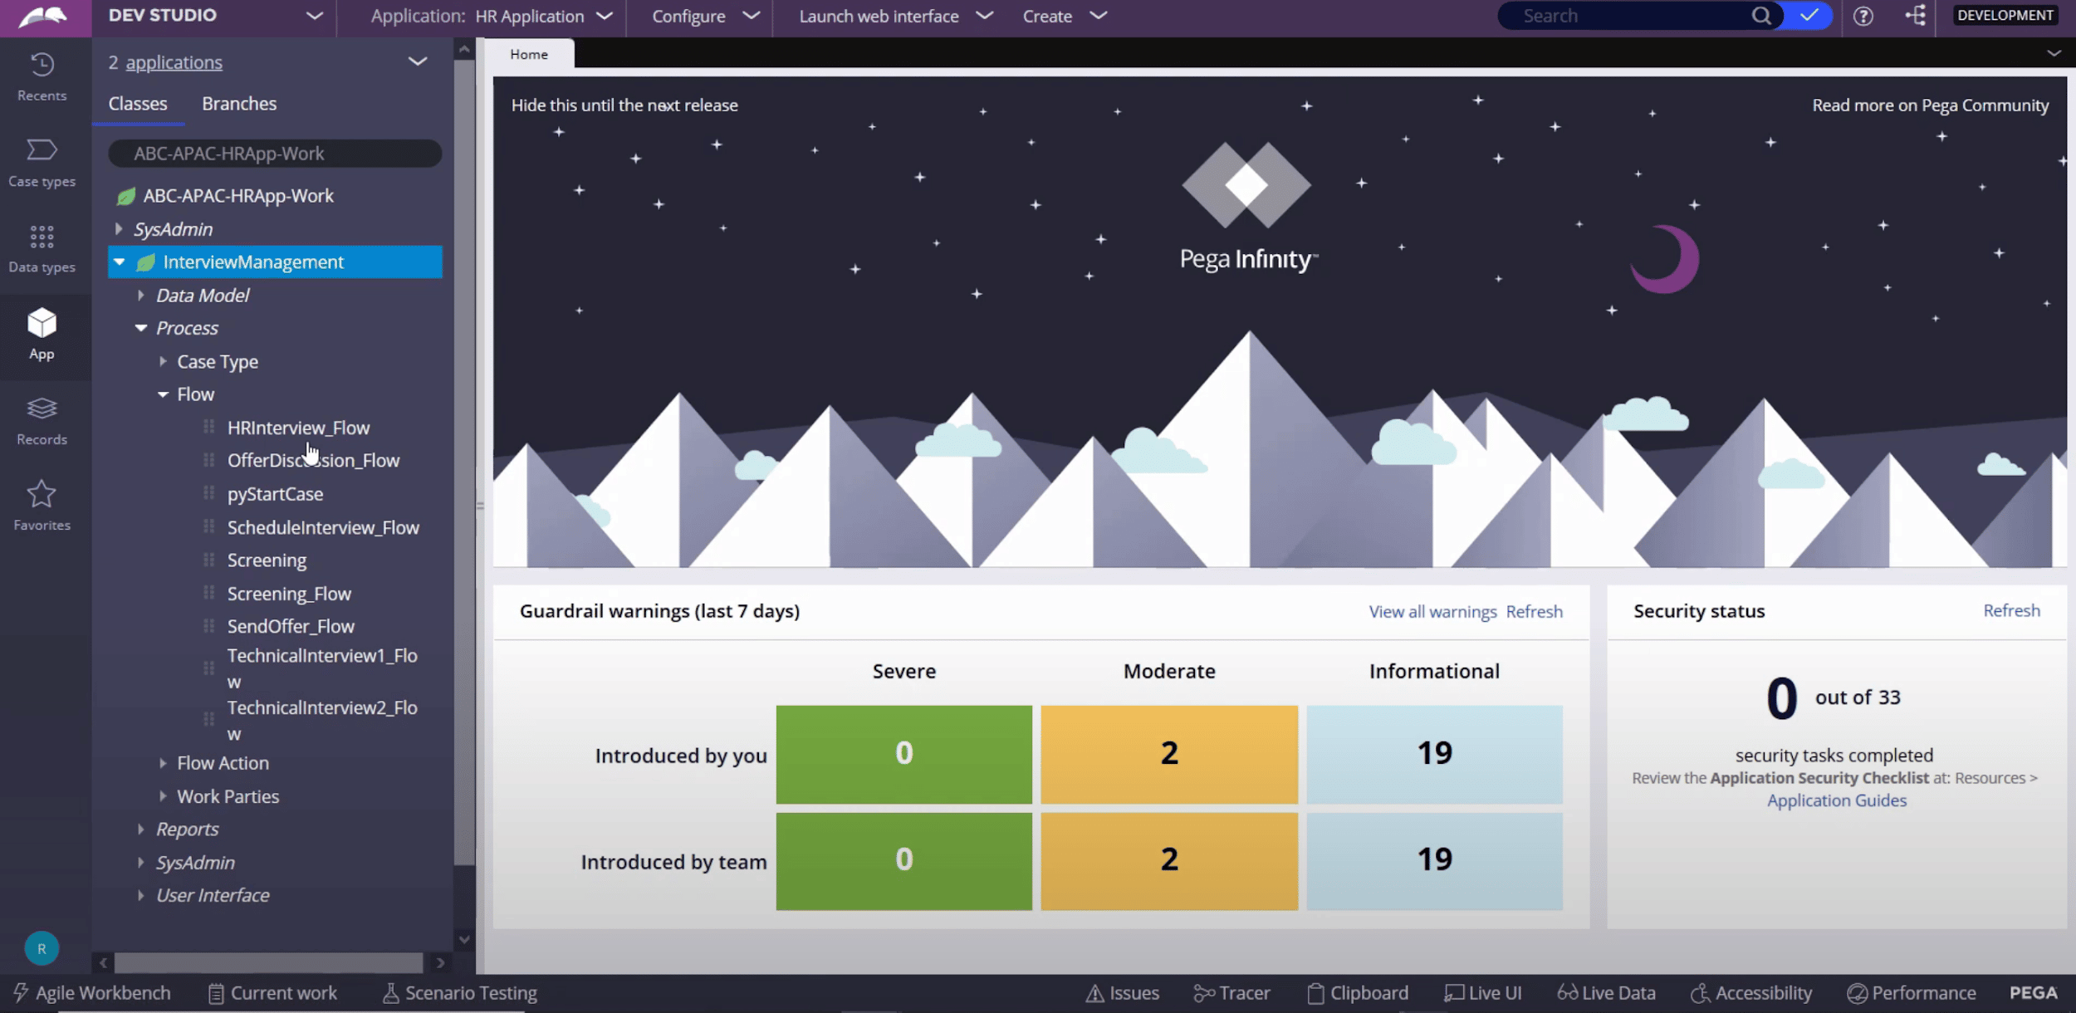
Task: Expand the User Interface category
Action: click(x=140, y=895)
